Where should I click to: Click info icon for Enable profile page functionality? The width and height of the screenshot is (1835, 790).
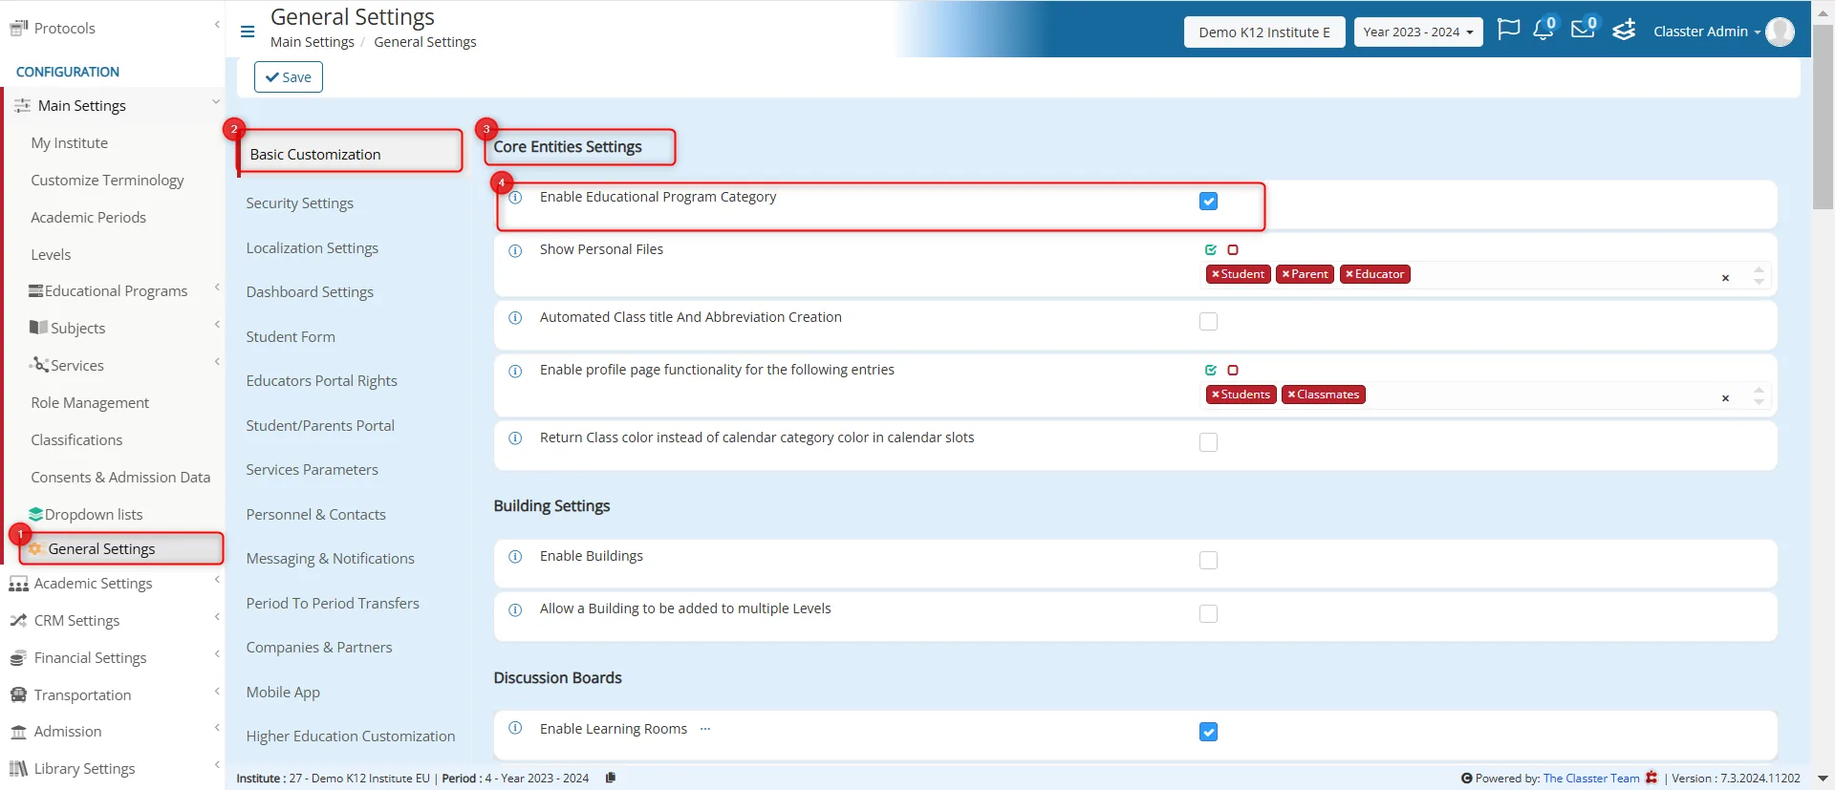click(515, 371)
